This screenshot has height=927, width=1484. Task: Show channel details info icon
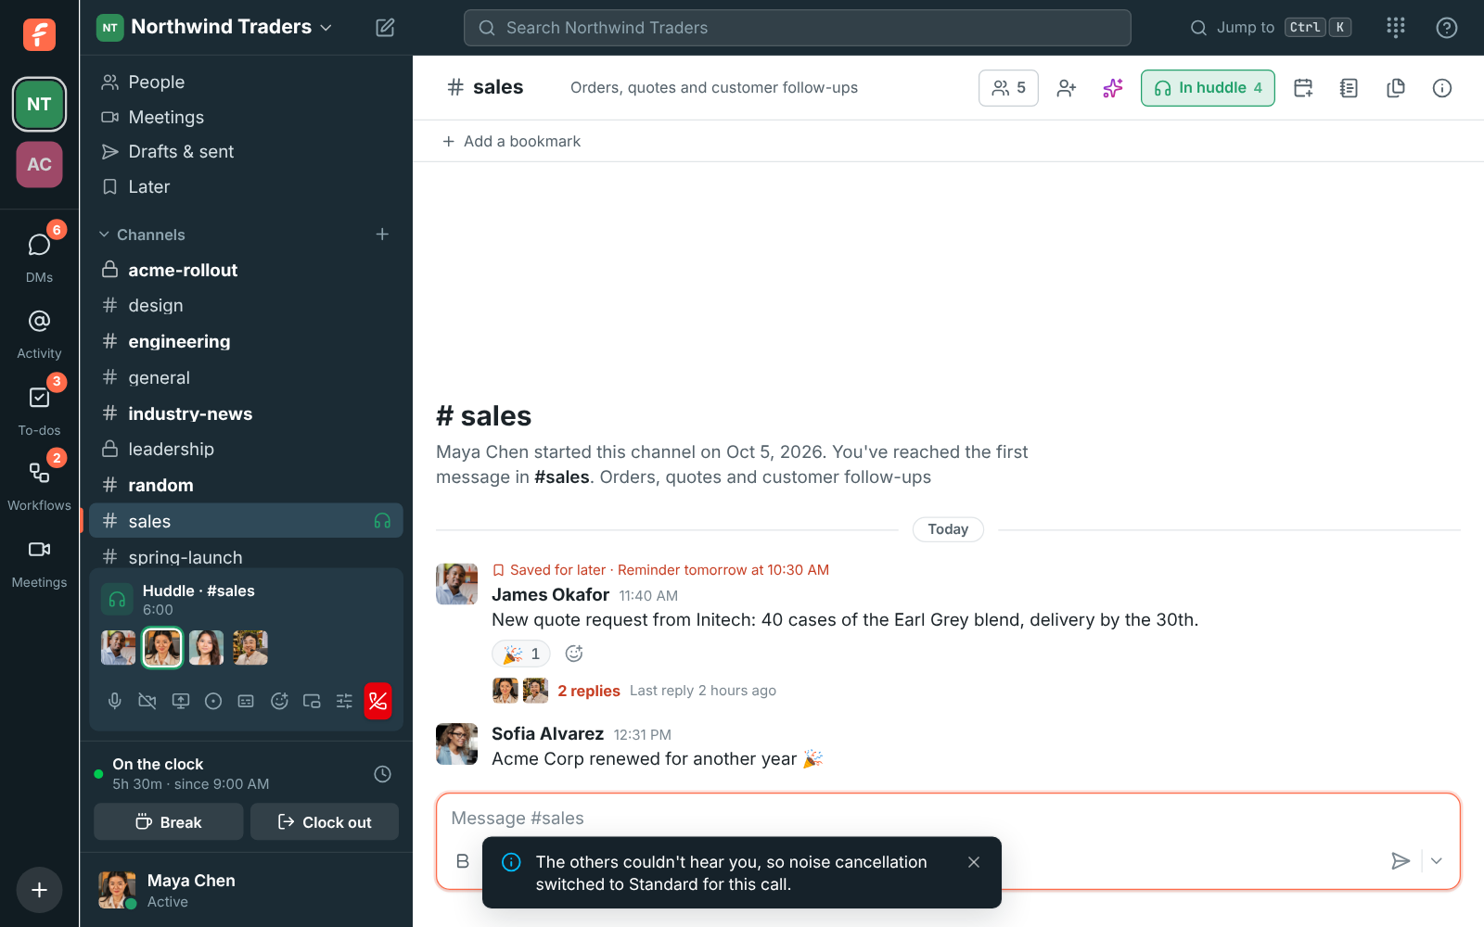click(x=1442, y=88)
